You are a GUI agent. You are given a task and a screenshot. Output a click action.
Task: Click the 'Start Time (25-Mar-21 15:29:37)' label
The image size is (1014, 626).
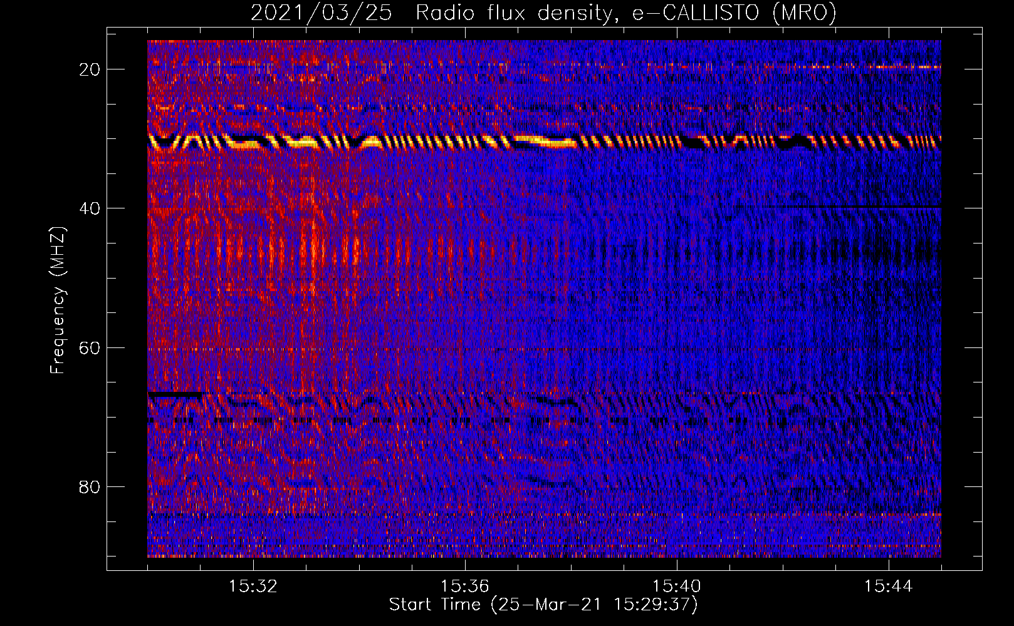point(543,605)
